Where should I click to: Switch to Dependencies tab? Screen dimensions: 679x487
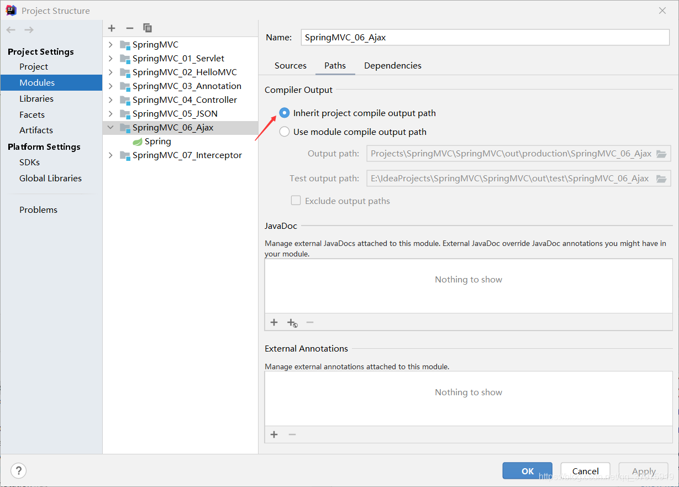(x=393, y=65)
